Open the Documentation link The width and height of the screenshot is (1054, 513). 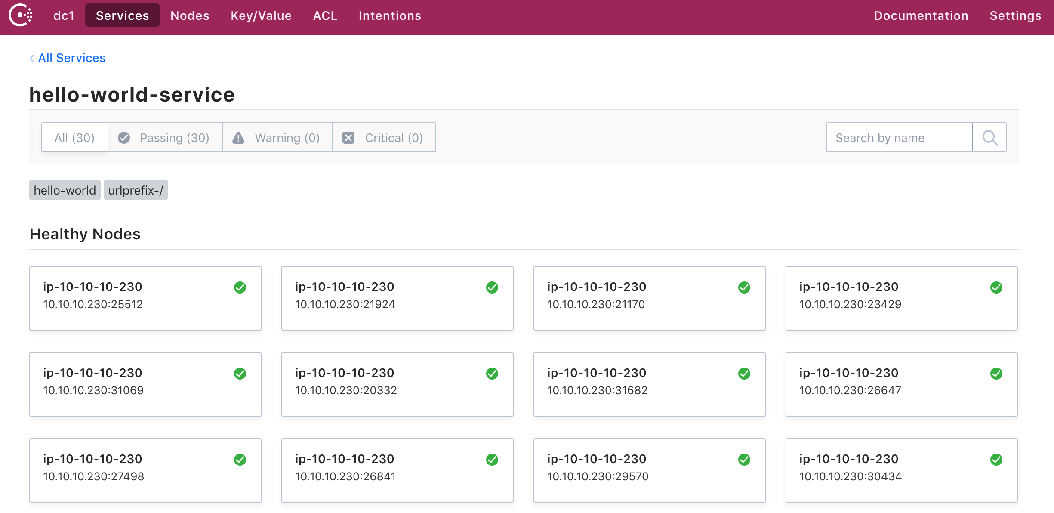pyautogui.click(x=921, y=15)
